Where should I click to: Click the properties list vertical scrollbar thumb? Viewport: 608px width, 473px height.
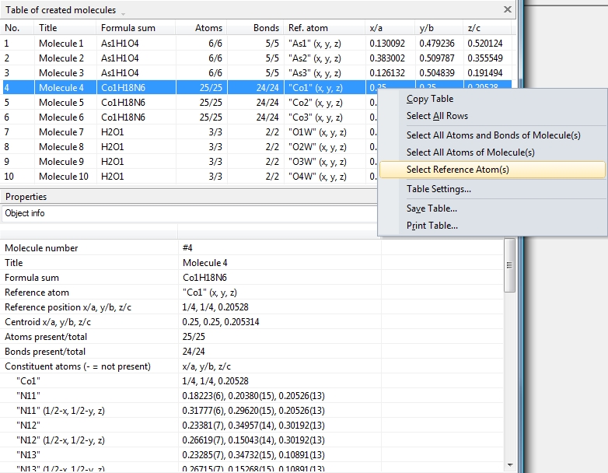point(509,265)
